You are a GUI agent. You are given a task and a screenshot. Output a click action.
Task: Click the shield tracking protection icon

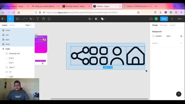[x=36, y=12]
